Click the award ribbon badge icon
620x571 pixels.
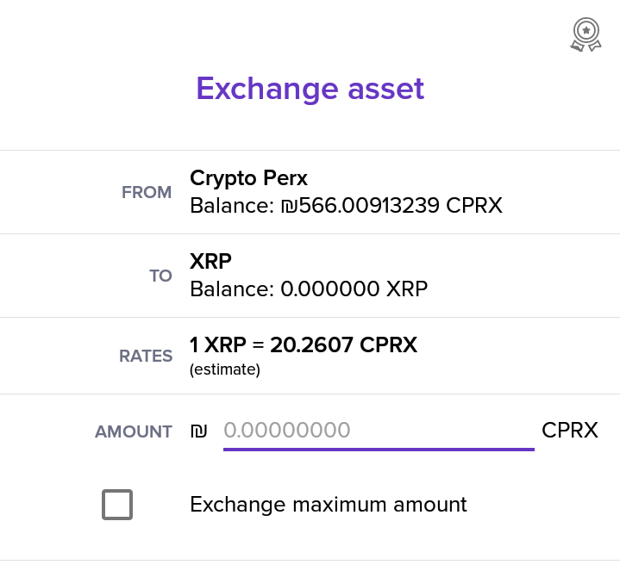tap(586, 34)
